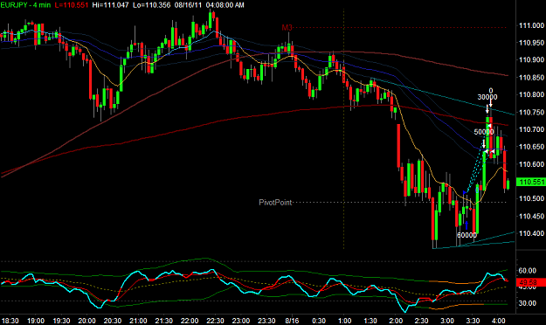Click the 22:00 time axis label
Image resolution: width=546 pixels, height=325 pixels.
190,321
